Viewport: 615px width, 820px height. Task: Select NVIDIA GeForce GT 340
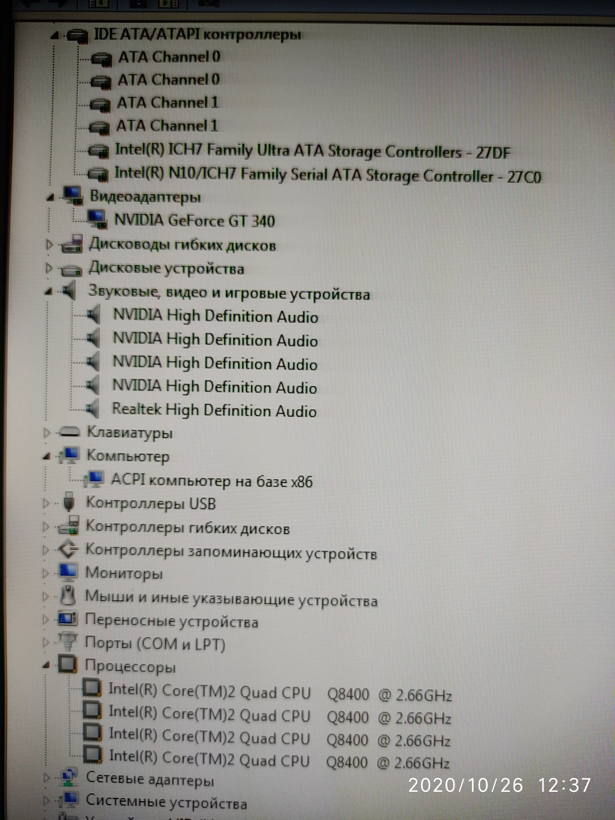click(x=194, y=221)
